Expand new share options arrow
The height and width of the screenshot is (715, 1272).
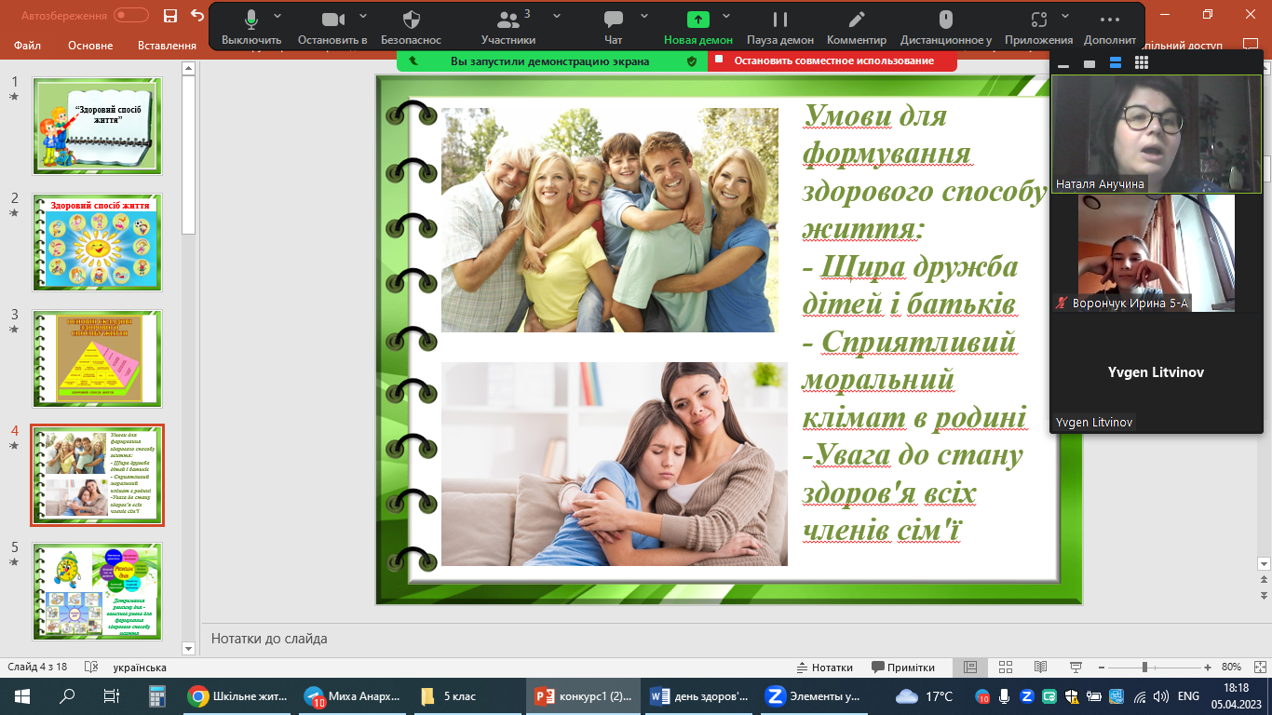click(726, 16)
